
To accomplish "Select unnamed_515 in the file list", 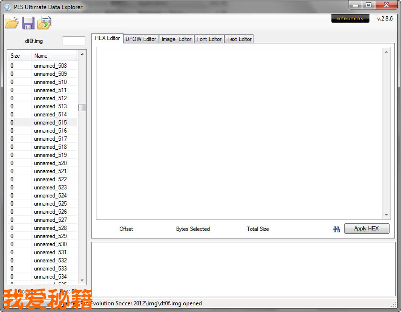I will point(50,123).
